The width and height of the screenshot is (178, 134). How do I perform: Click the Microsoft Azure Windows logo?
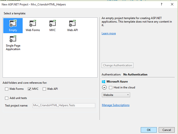(x=103, y=82)
